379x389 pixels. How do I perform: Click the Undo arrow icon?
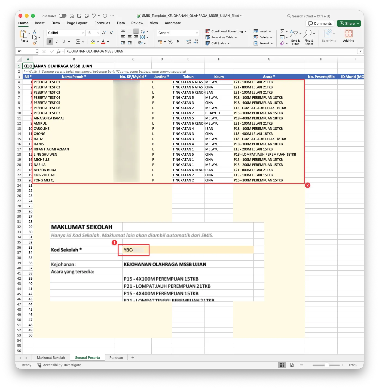(94, 16)
